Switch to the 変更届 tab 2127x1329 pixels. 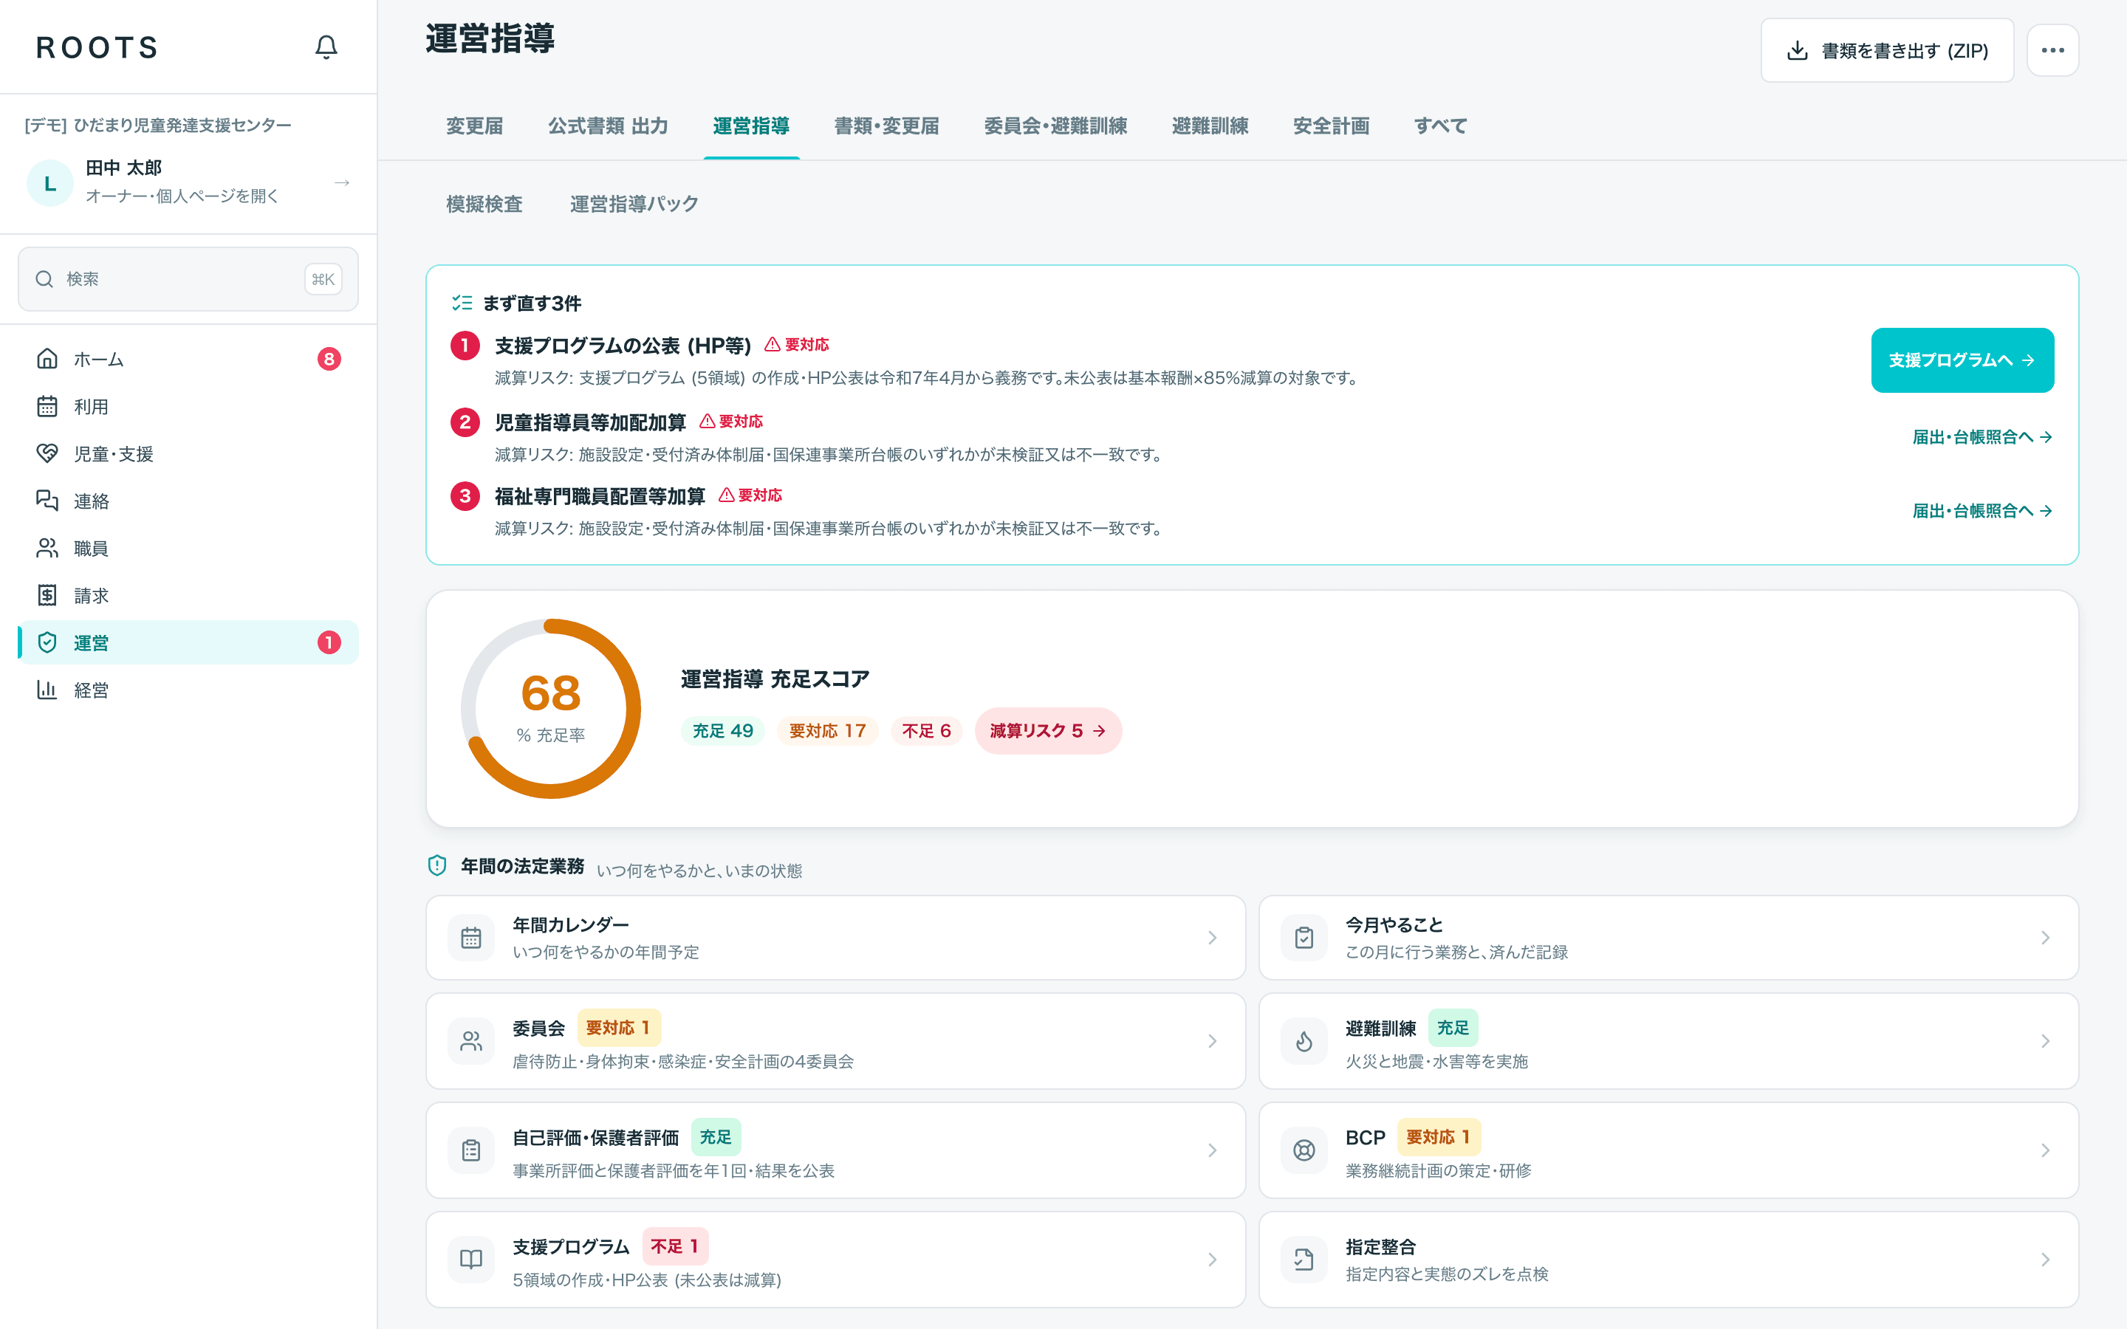tap(475, 126)
